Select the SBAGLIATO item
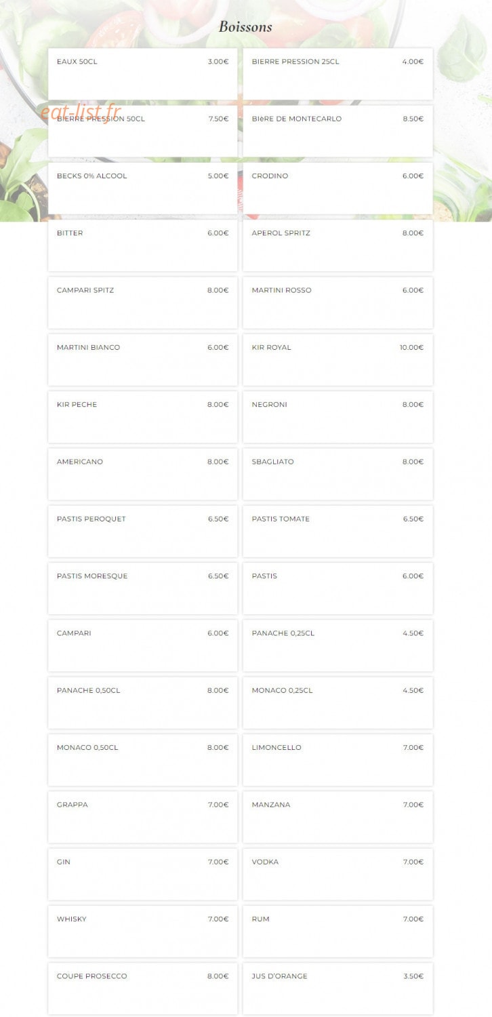492x1017 pixels. (337, 474)
